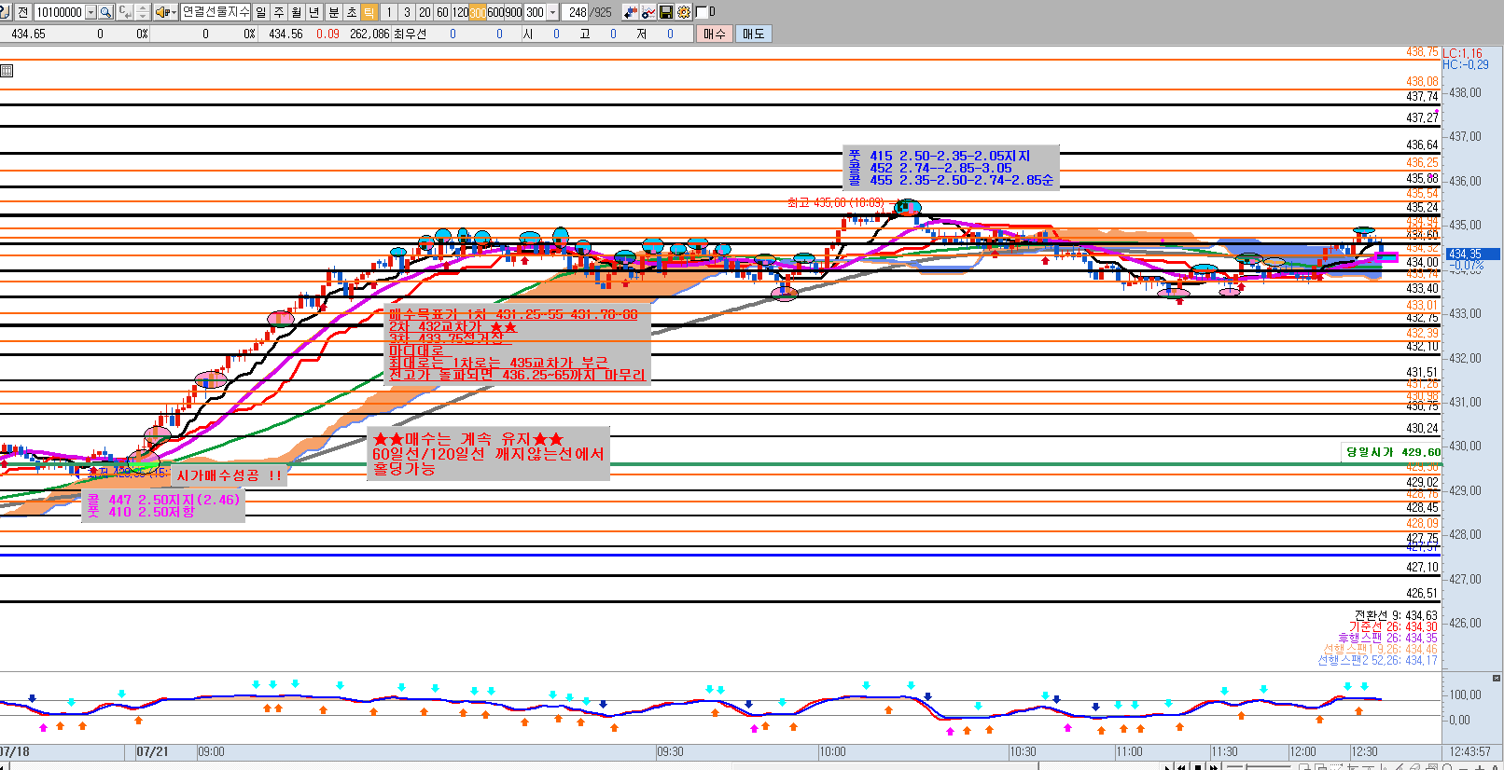
Task: Click the 12:43:57 current time label
Action: (x=1470, y=751)
